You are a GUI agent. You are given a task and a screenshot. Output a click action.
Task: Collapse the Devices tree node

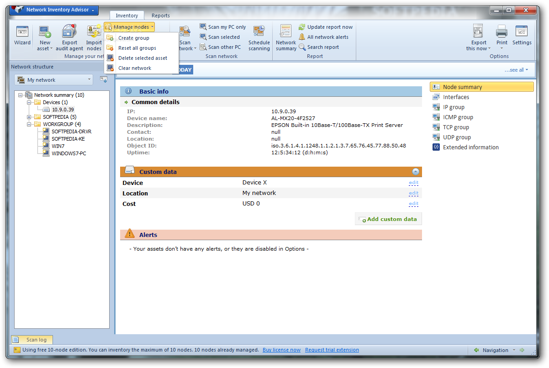click(x=29, y=102)
